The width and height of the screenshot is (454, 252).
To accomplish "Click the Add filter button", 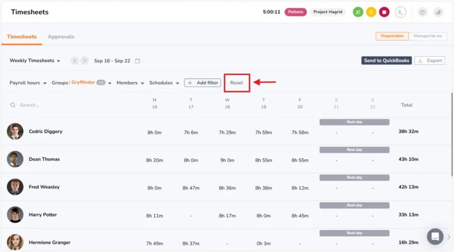I will (203, 83).
